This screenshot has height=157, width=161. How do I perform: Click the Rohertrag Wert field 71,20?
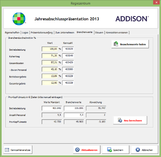point(50,56)
